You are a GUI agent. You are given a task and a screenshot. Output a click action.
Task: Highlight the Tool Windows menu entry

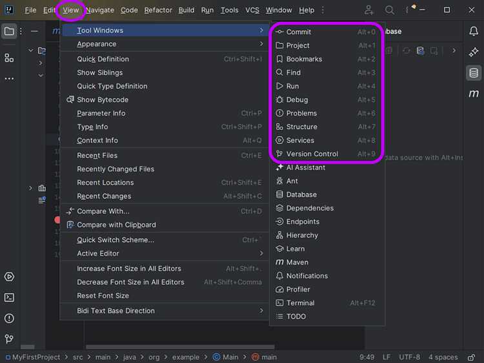pos(165,30)
